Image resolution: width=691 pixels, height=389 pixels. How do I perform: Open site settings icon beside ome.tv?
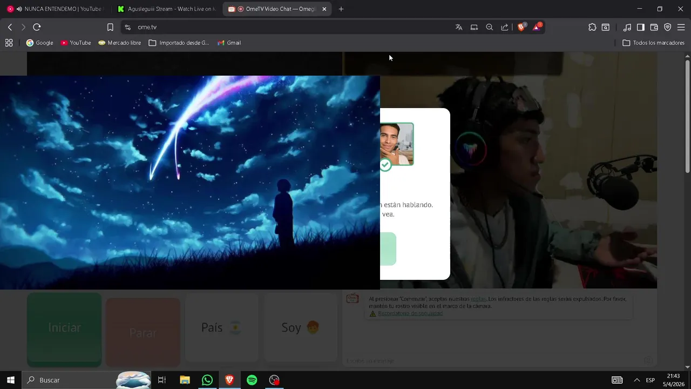pos(127,27)
